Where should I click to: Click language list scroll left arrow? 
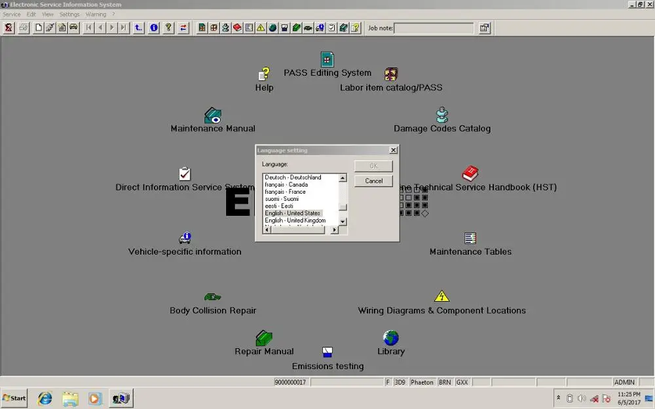click(x=267, y=230)
